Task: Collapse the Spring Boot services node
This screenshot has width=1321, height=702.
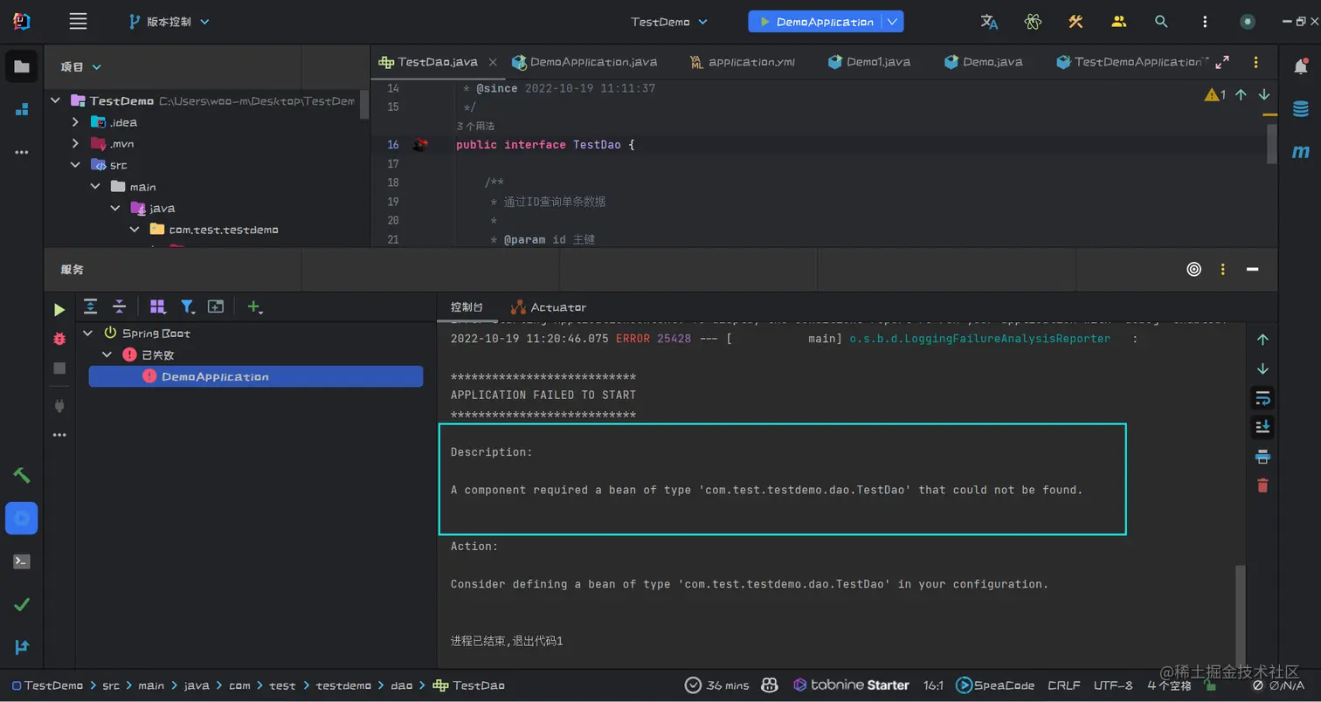Action: tap(87, 334)
